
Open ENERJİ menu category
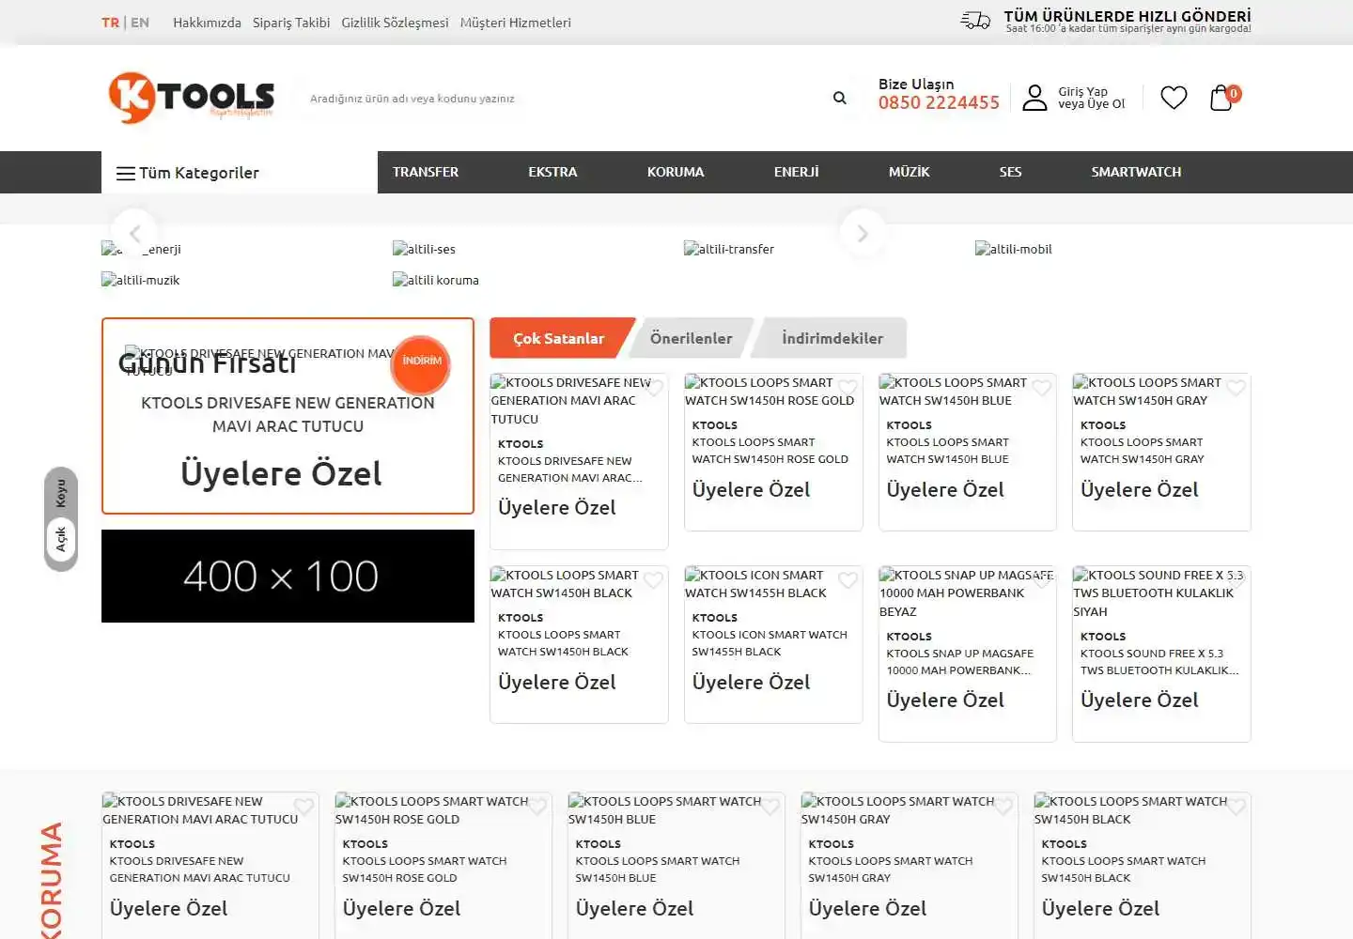click(797, 172)
